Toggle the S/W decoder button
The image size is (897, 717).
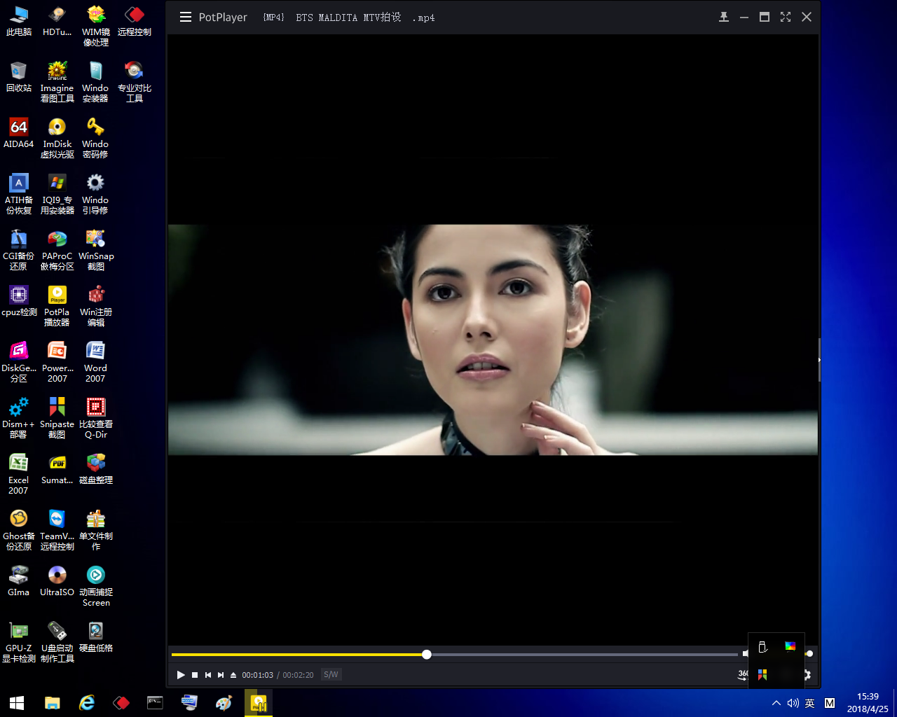pos(331,675)
